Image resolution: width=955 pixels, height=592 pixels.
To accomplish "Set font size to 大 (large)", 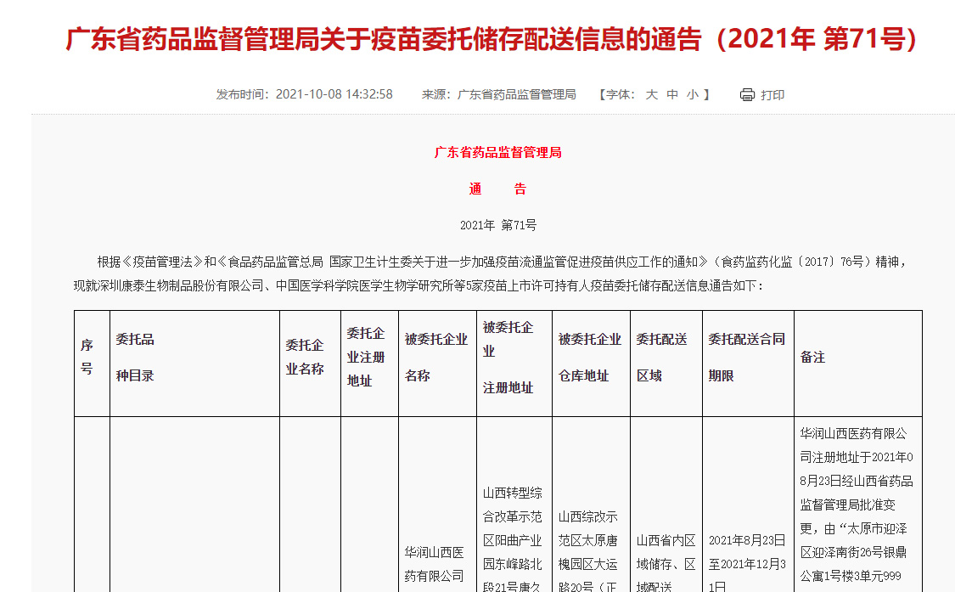I will pos(651,94).
